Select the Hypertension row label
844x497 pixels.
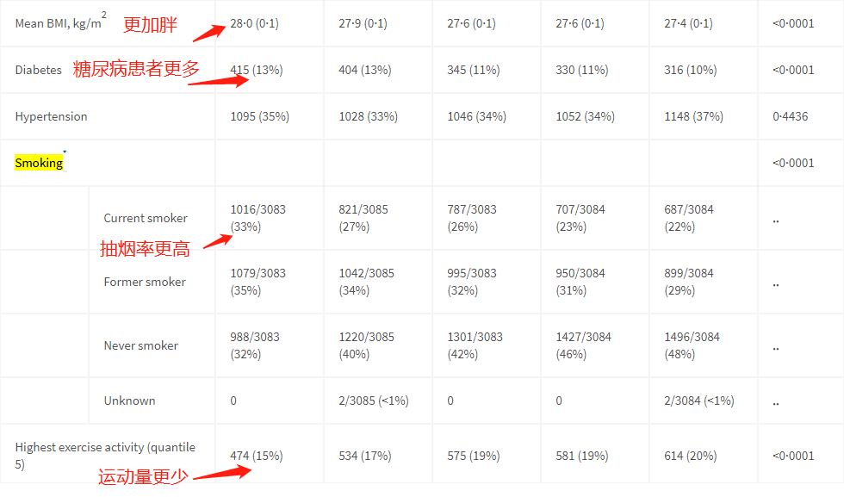[51, 117]
